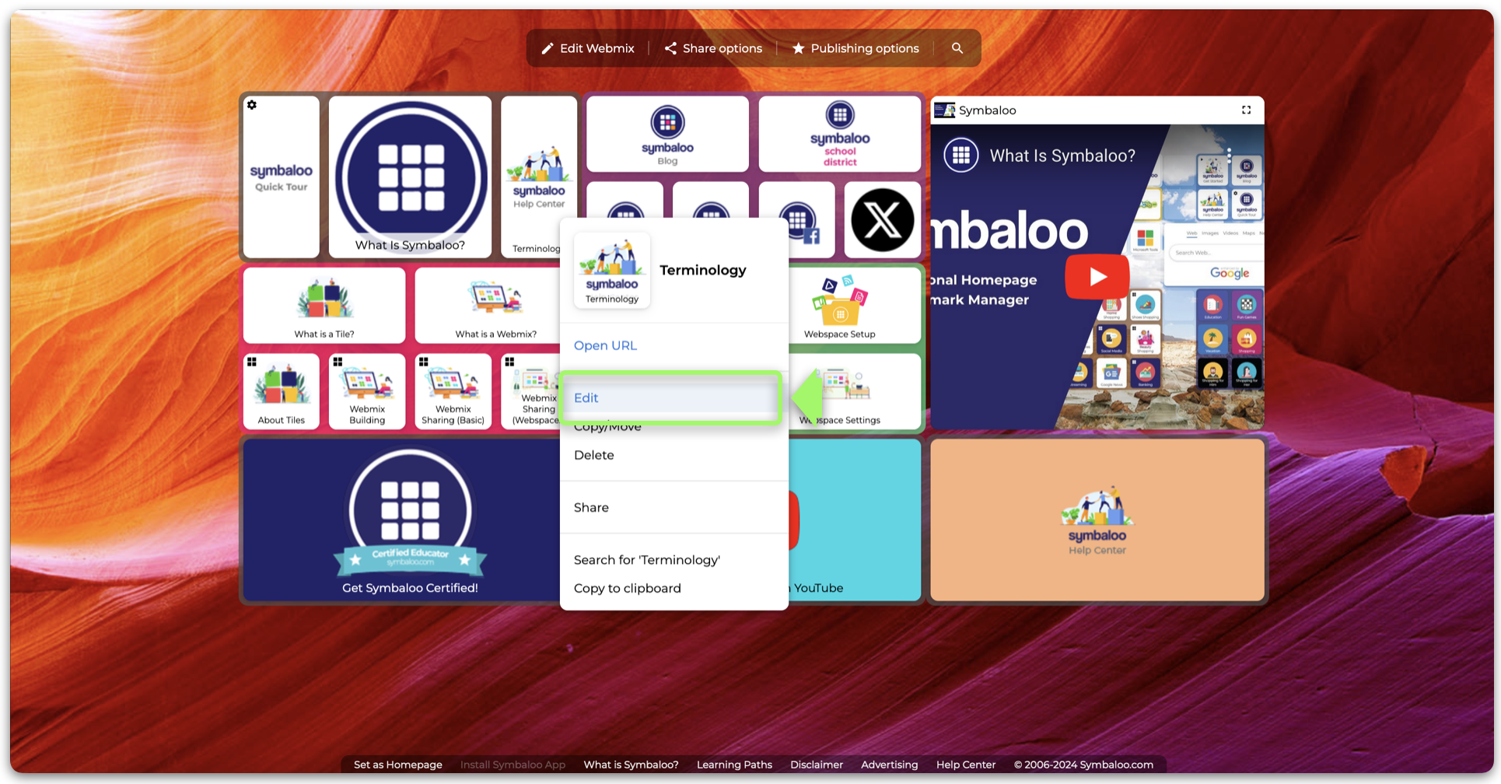The height and width of the screenshot is (784, 1501).
Task: Open the webmix settings gear icon
Action: pos(252,105)
